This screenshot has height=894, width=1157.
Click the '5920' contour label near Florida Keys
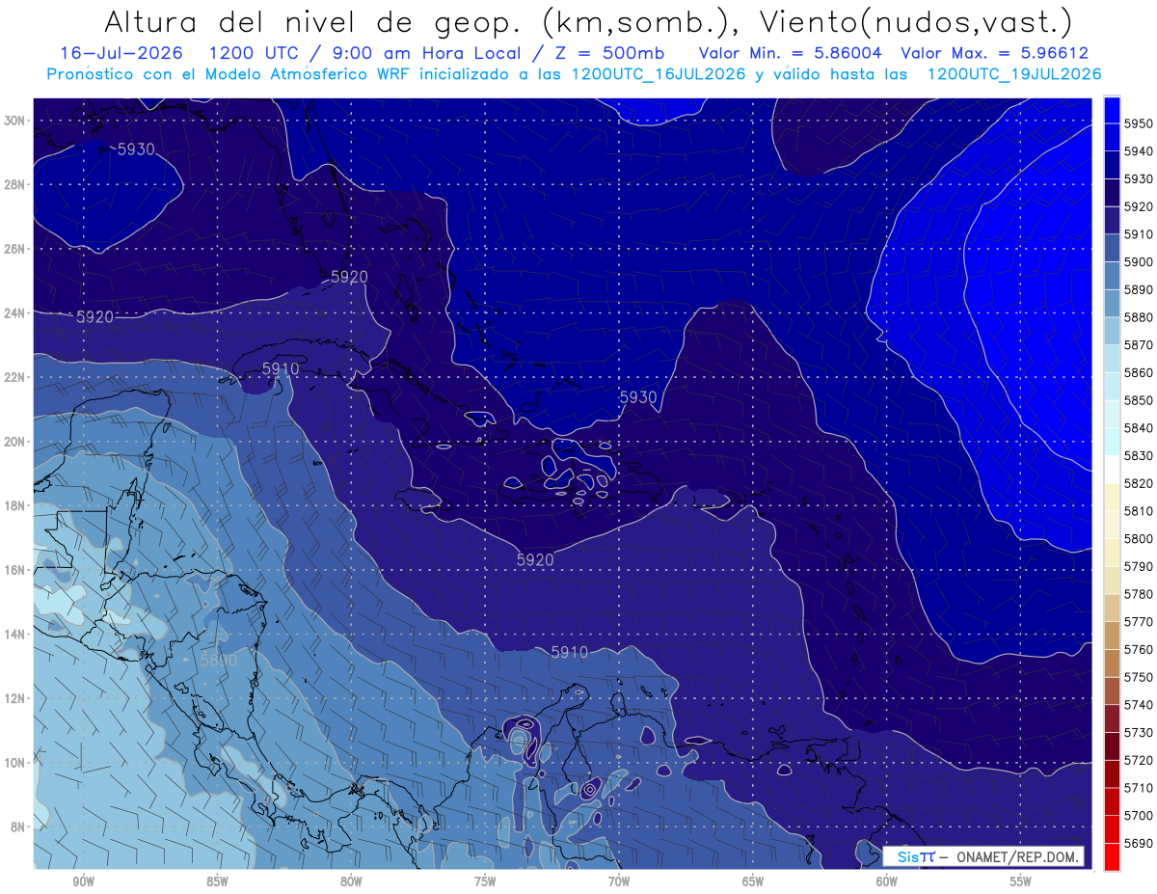point(349,277)
